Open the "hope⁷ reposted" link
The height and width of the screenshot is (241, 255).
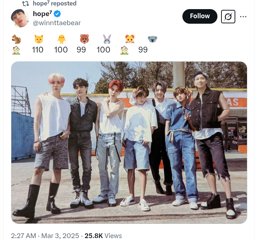(x=54, y=4)
